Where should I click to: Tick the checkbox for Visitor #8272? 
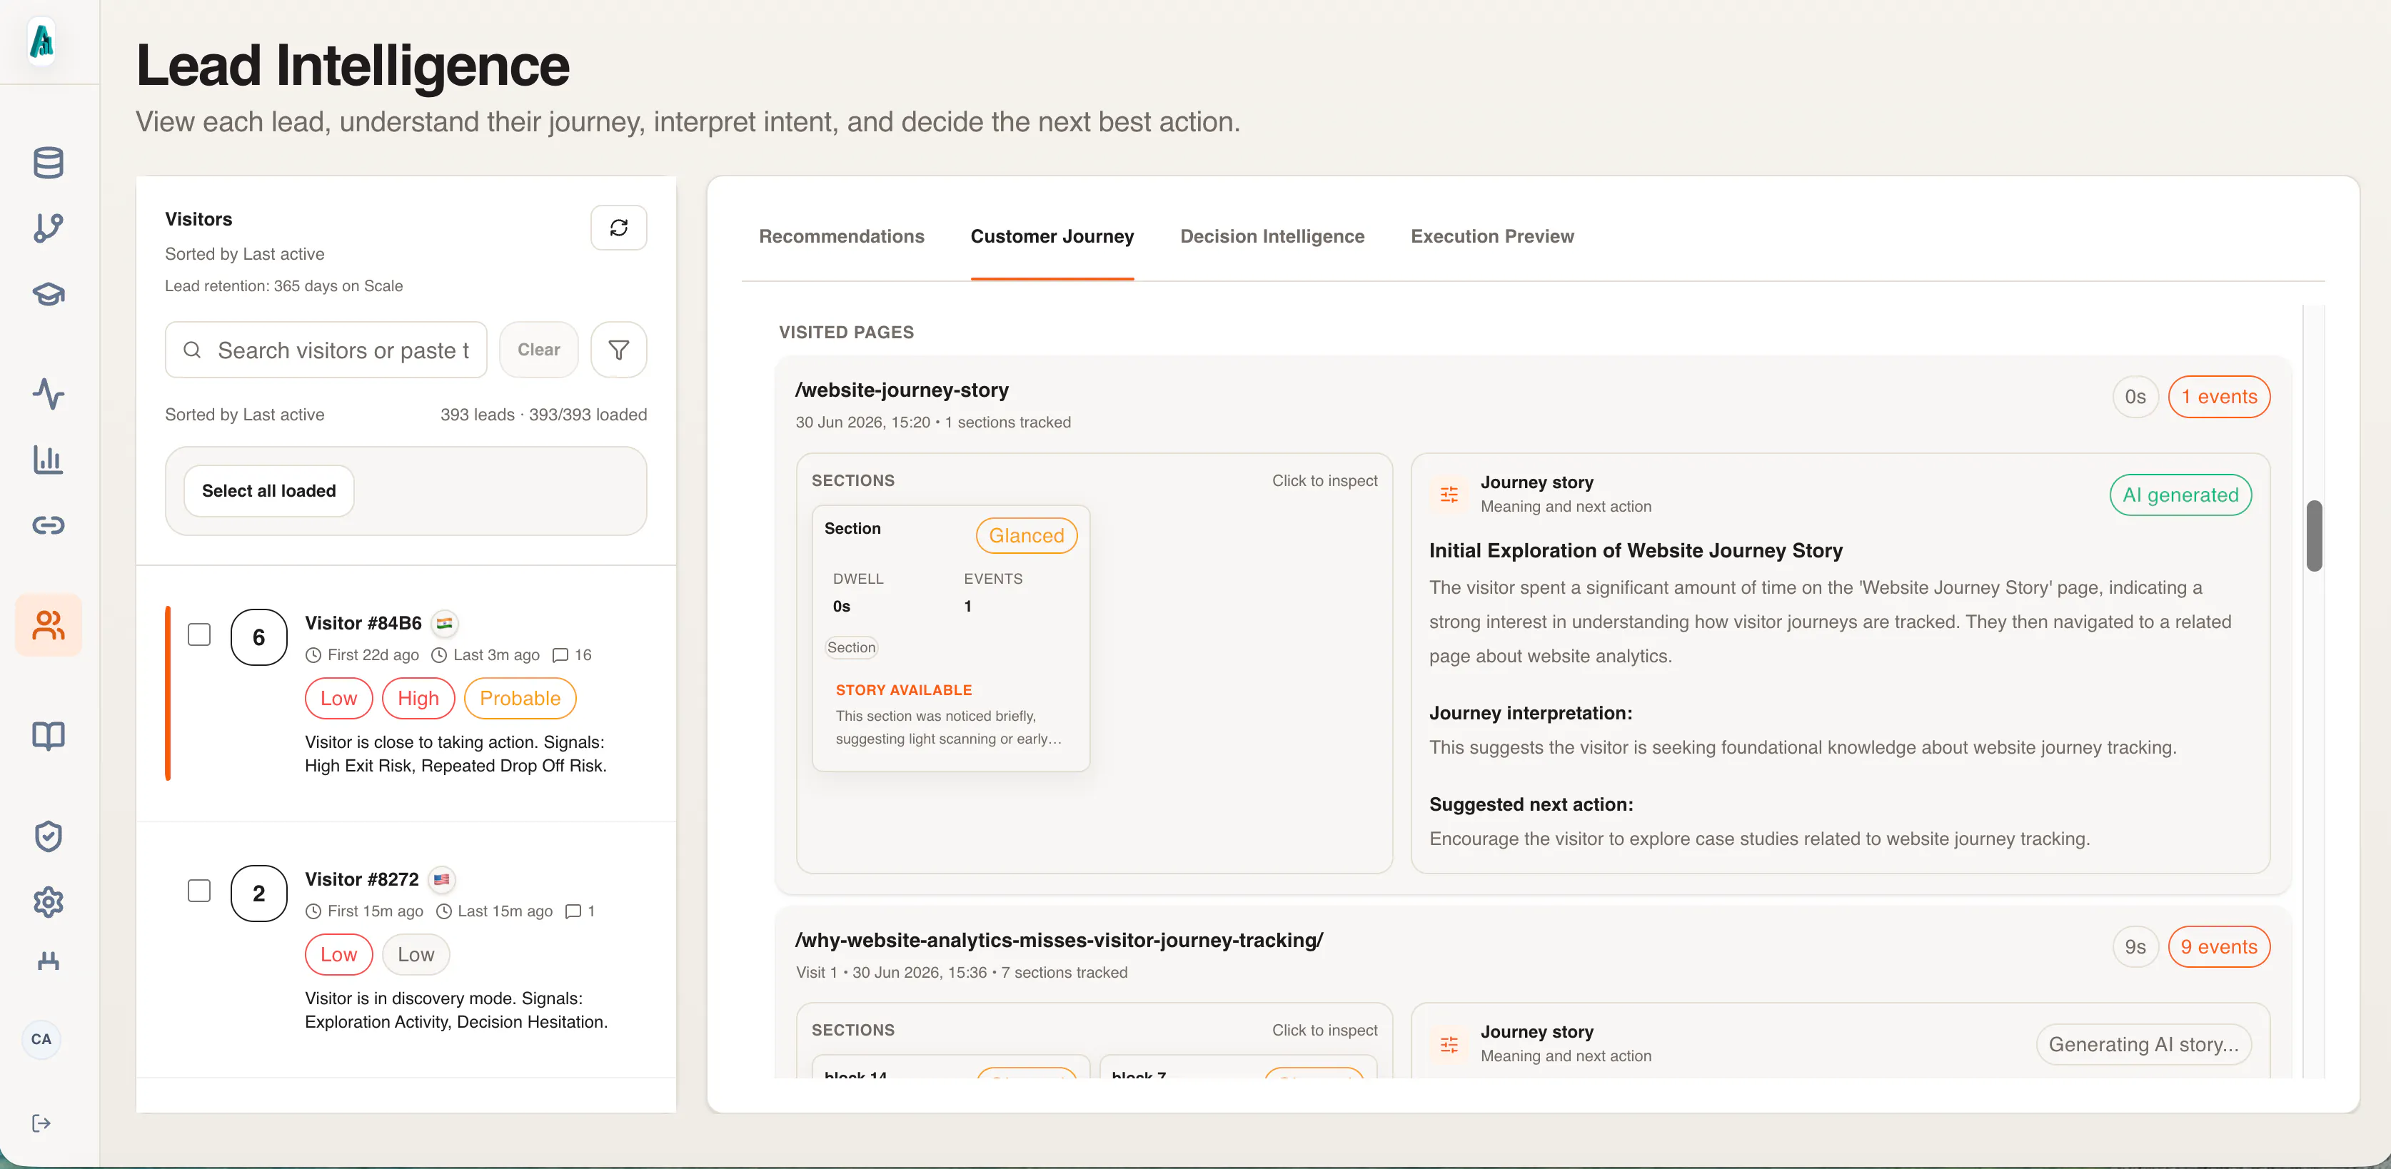[x=200, y=891]
